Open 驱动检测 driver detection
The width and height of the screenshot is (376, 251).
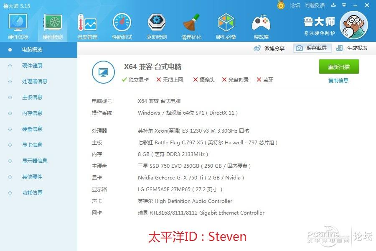tap(157, 26)
